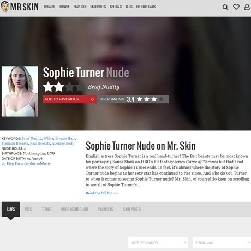The width and height of the screenshot is (251, 251).
Task: Click the Sophie Turner Nude heading
Action: pyautogui.click(x=86, y=73)
